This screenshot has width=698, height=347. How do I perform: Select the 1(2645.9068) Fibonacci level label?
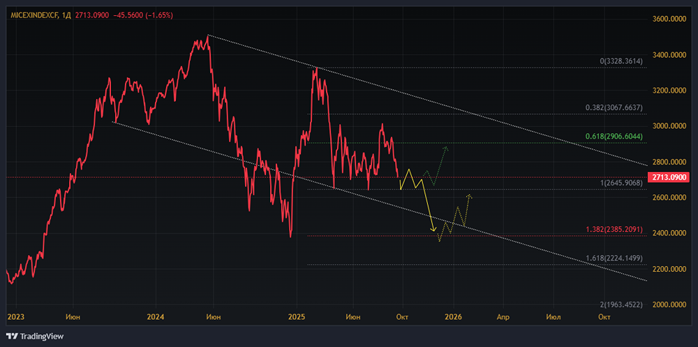pyautogui.click(x=621, y=183)
